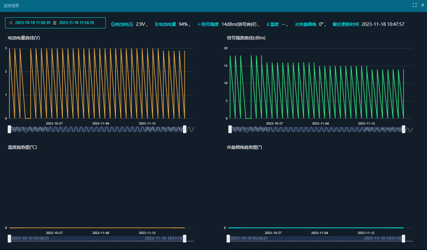This screenshot has width=427, height=250.
Task: Toggle fullscreen for the monitoring dialog
Action: pos(415,5)
